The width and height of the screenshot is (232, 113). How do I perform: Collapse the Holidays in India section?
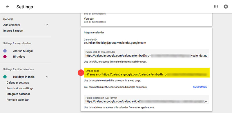click(47, 77)
